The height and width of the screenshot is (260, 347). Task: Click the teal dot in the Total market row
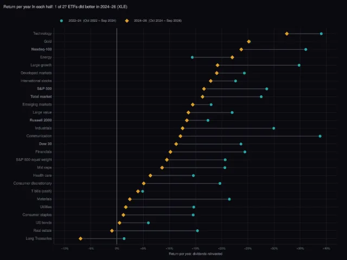[261, 97]
